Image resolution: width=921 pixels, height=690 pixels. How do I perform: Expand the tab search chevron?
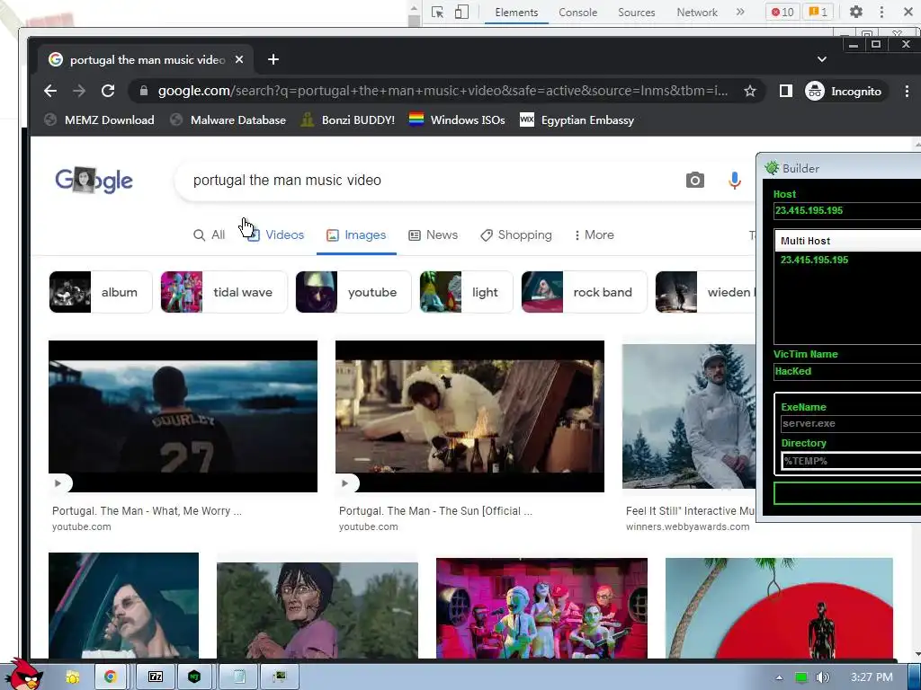coord(822,59)
